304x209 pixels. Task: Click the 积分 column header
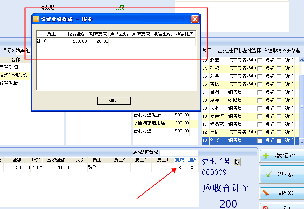tap(79, 160)
